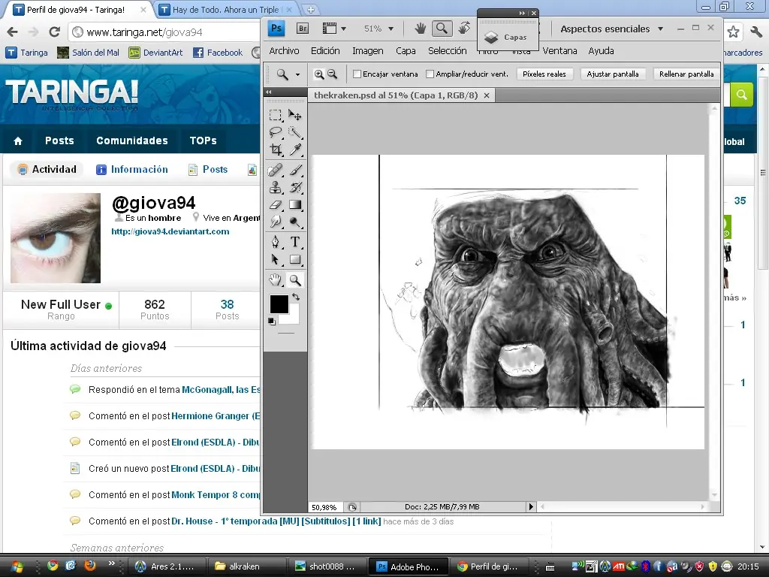The image size is (769, 577).
Task: Open the Windows Start button
Action: [17, 566]
